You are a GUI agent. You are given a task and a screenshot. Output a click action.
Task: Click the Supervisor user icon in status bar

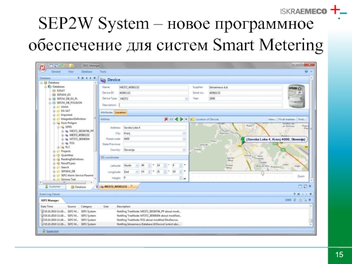[x=44, y=231]
